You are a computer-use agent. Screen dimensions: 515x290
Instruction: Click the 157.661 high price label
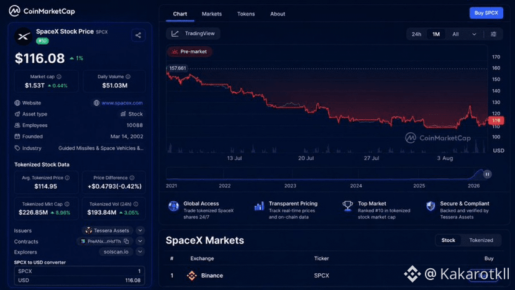177,68
